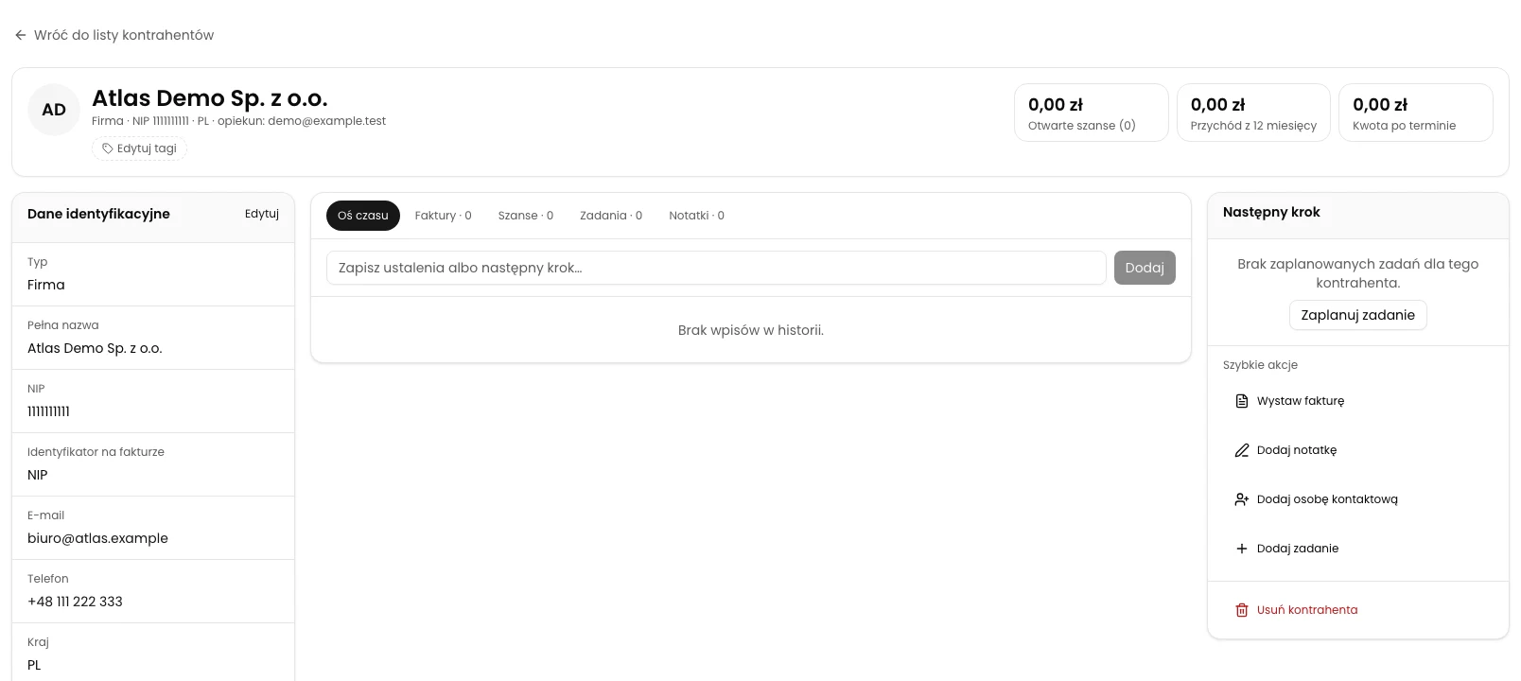
Task: Click the Brak wpisów w historii text
Action: [751, 330]
